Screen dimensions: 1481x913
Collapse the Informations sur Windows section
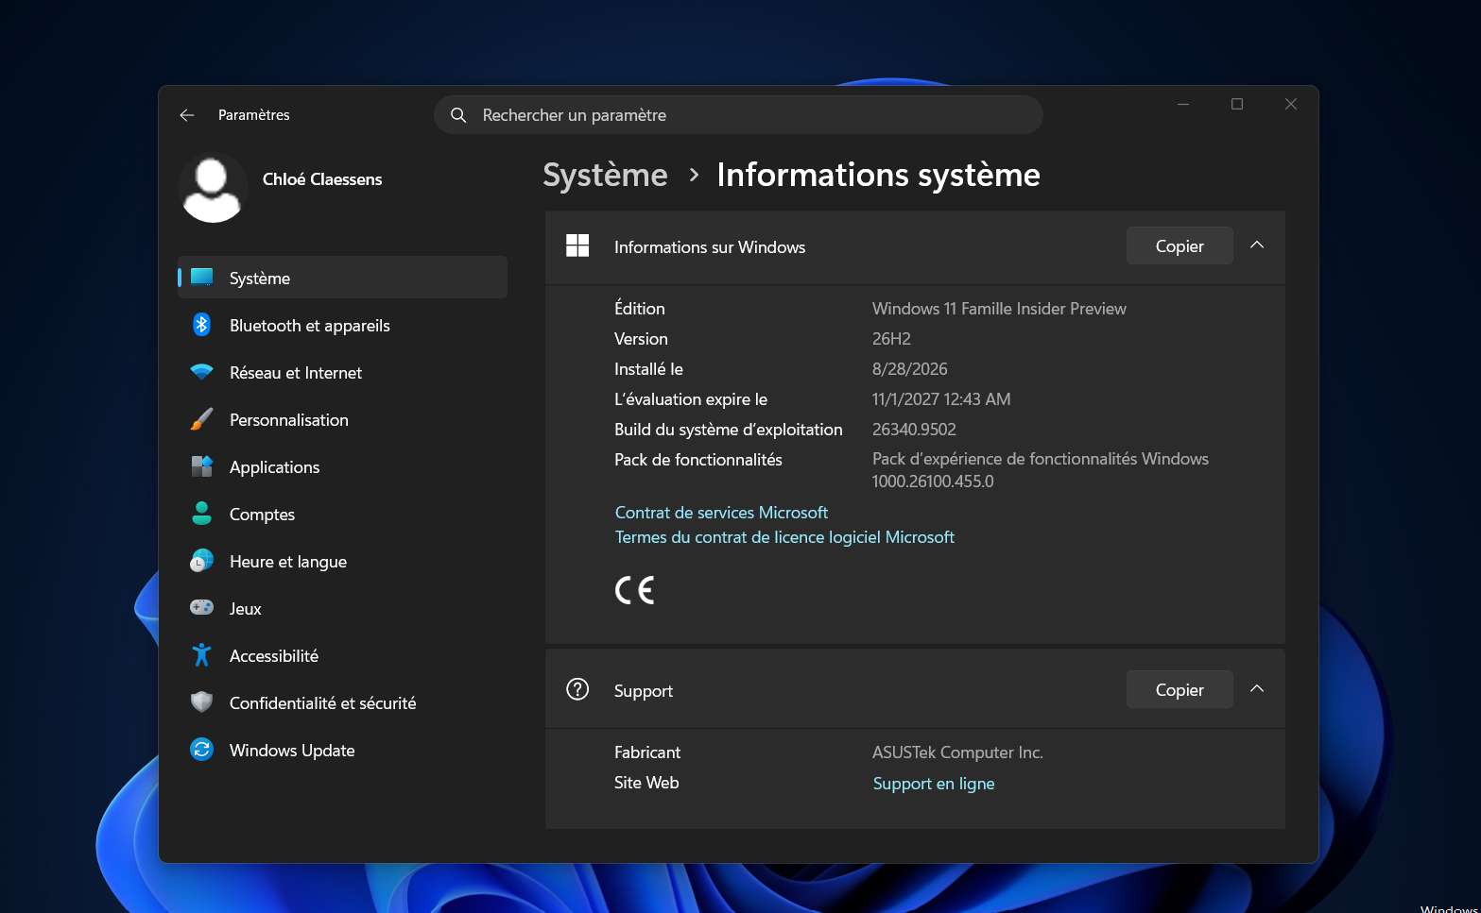pos(1257,245)
